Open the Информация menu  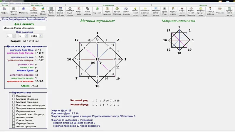click(x=26, y=3)
